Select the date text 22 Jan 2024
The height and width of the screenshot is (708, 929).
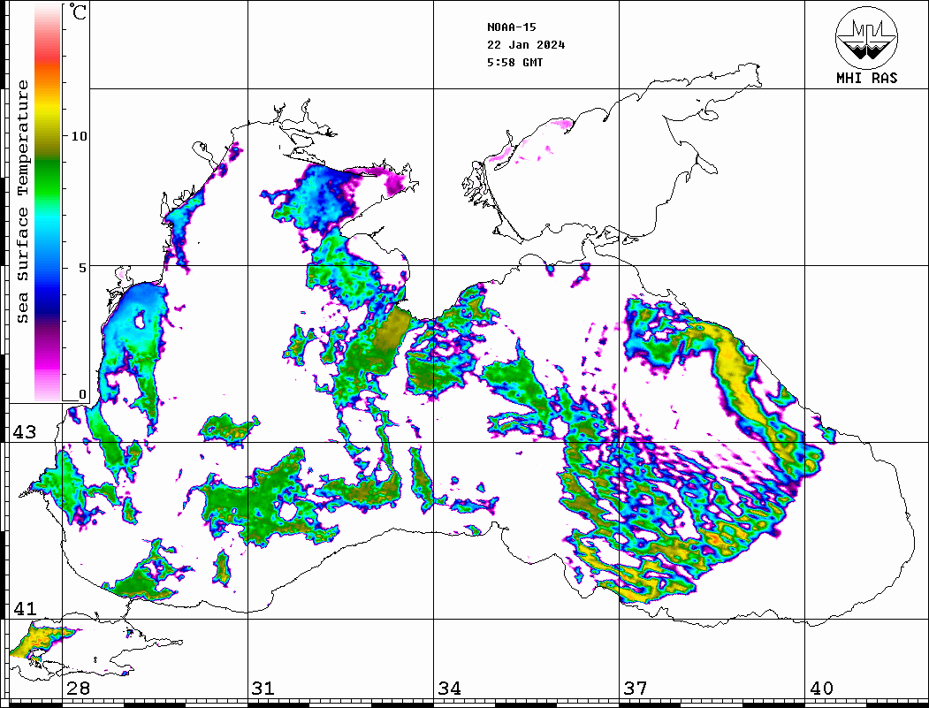click(x=526, y=45)
